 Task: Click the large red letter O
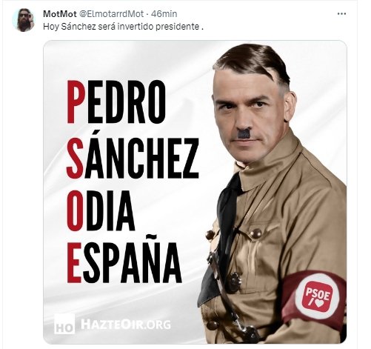pyautogui.click(x=75, y=210)
